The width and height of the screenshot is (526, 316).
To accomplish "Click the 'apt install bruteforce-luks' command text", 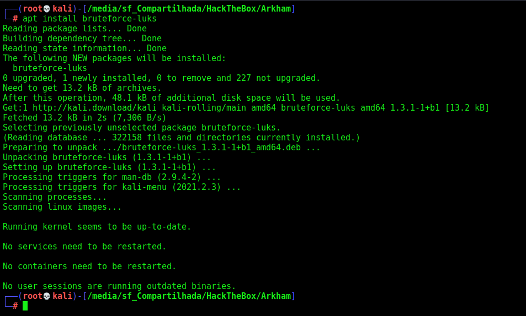I will point(89,19).
